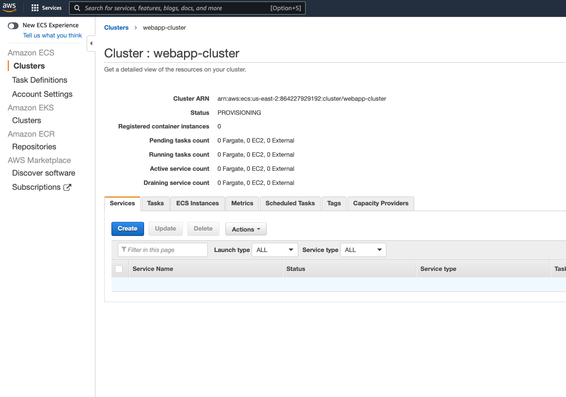Click the Tell us what you think link
The width and height of the screenshot is (566, 397).
click(52, 35)
